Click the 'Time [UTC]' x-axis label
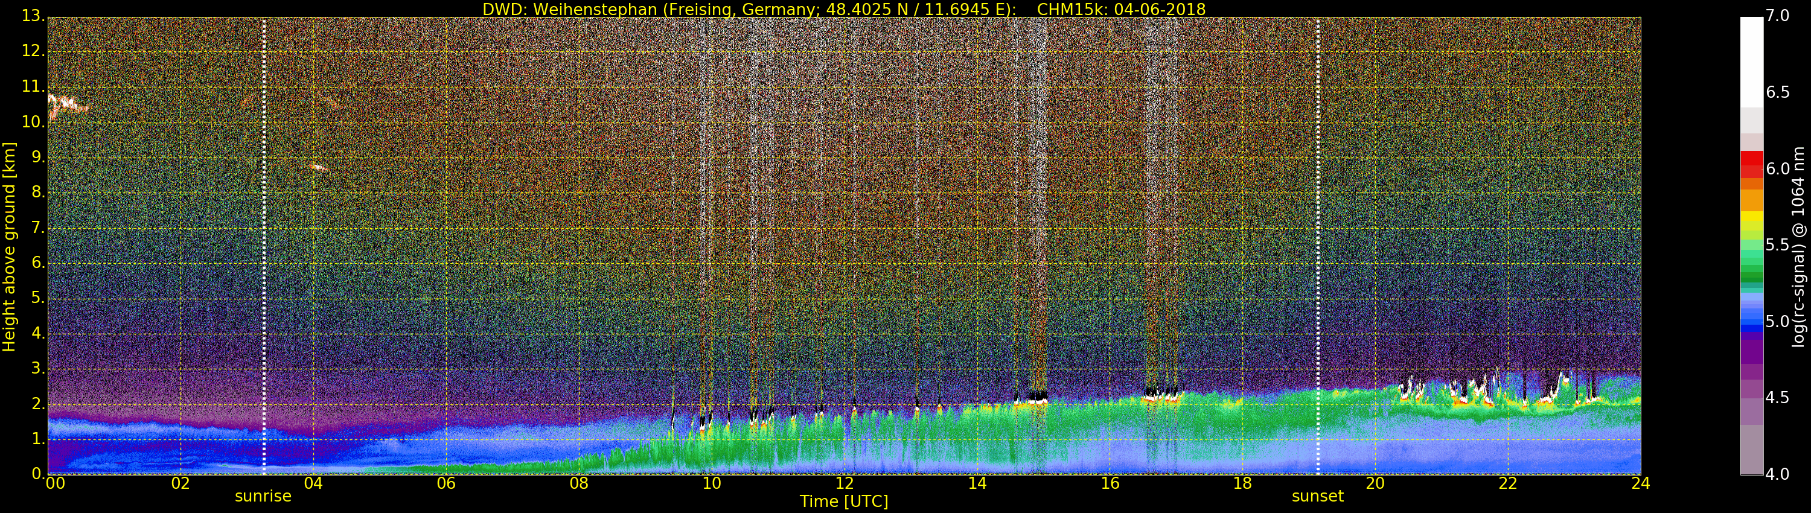This screenshot has width=1811, height=513. tap(844, 502)
